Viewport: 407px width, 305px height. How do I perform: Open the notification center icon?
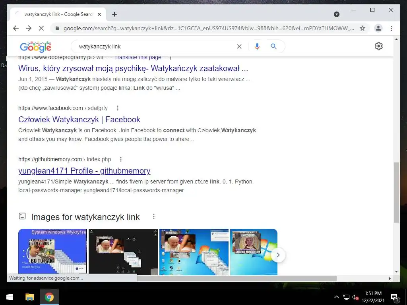(394, 297)
